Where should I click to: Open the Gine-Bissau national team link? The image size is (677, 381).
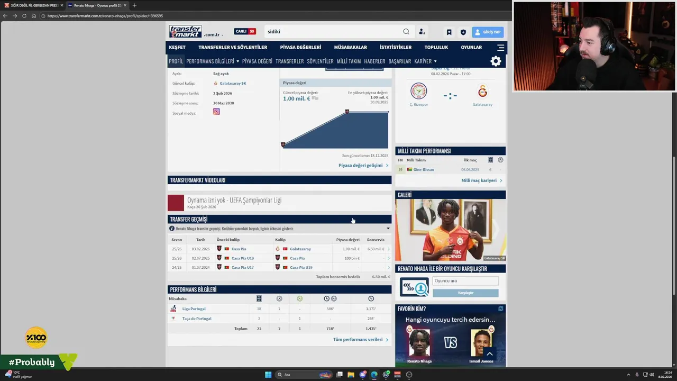click(x=424, y=170)
